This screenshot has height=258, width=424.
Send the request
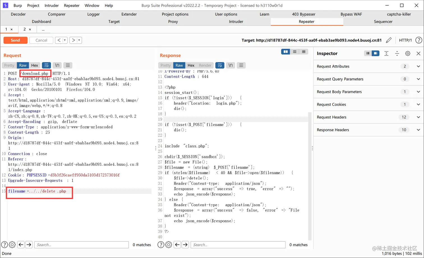click(x=15, y=40)
